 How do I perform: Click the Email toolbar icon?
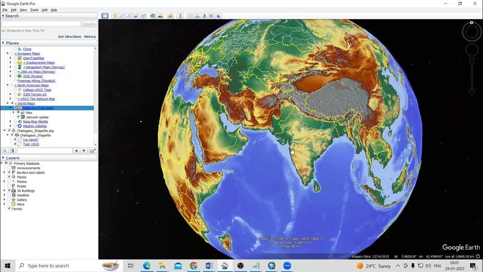pos(190,16)
